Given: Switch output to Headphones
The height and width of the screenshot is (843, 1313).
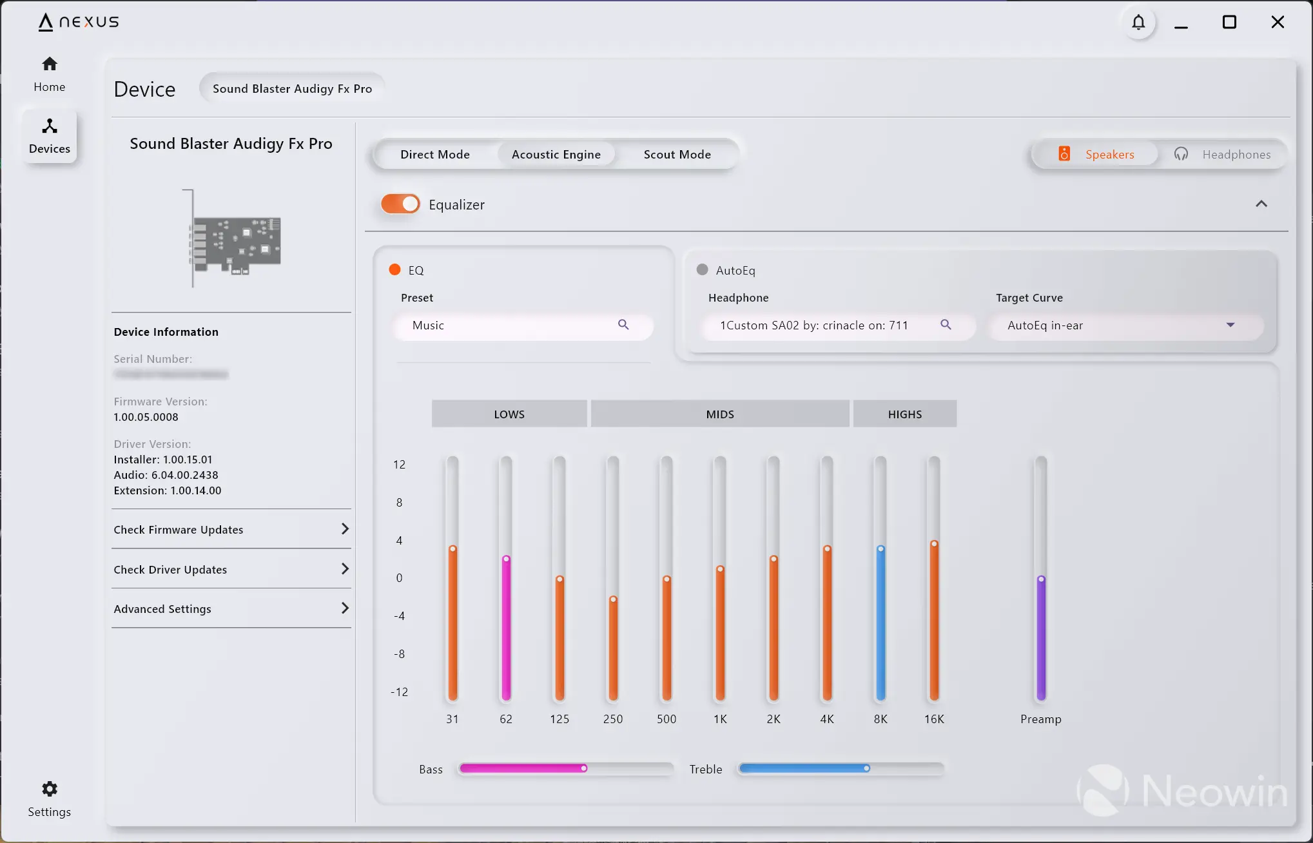Looking at the screenshot, I should [1222, 155].
